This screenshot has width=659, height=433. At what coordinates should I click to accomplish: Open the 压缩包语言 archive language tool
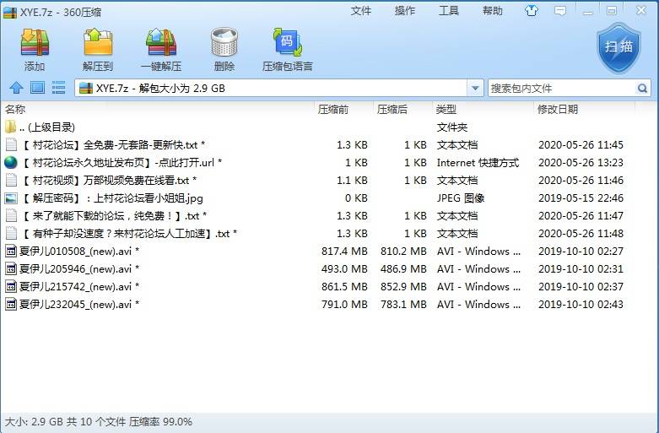tap(287, 50)
